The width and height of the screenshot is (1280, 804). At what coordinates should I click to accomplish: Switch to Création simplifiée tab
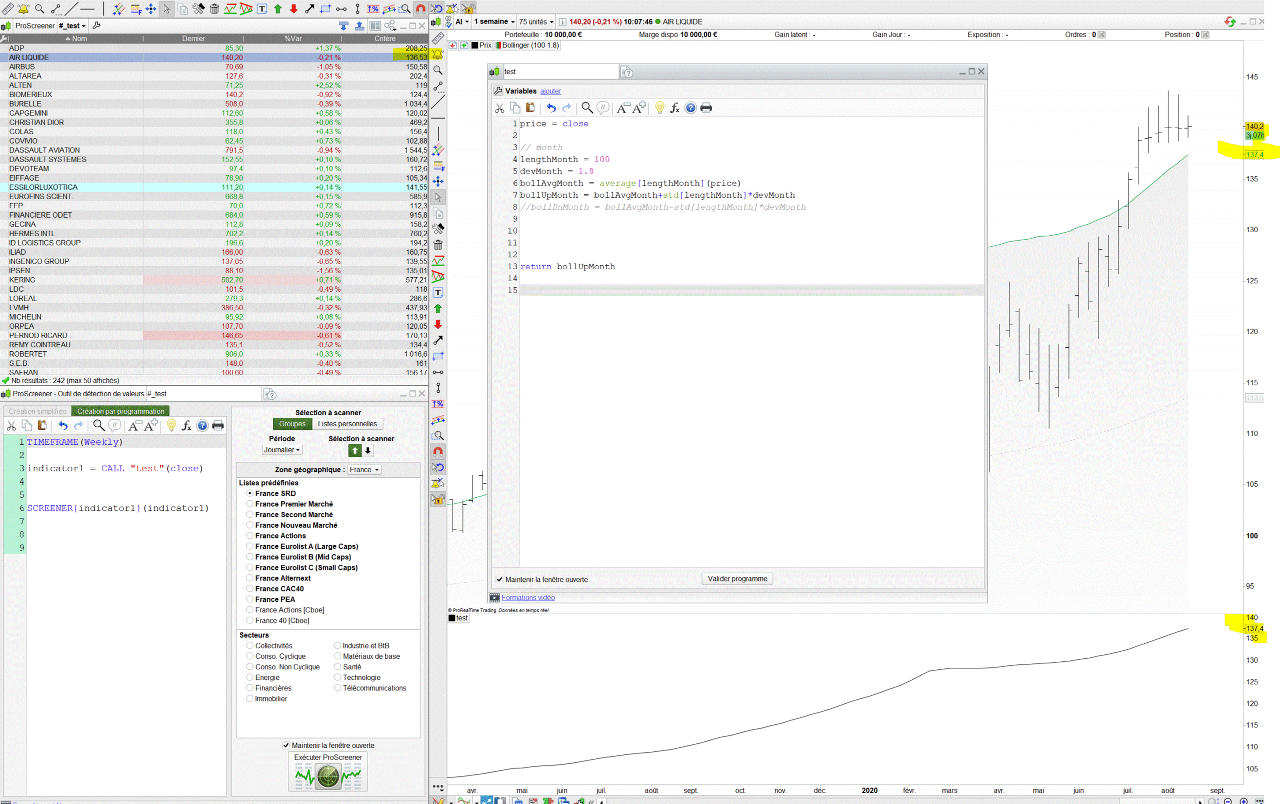(x=37, y=411)
